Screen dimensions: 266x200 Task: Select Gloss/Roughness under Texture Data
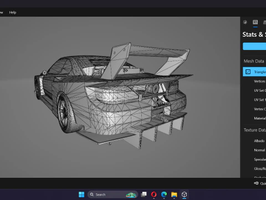[x=260, y=169]
